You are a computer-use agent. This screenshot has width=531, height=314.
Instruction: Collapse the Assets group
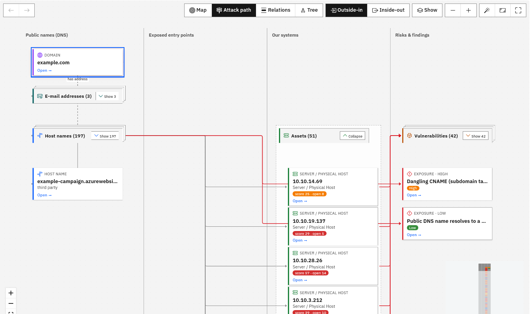353,136
